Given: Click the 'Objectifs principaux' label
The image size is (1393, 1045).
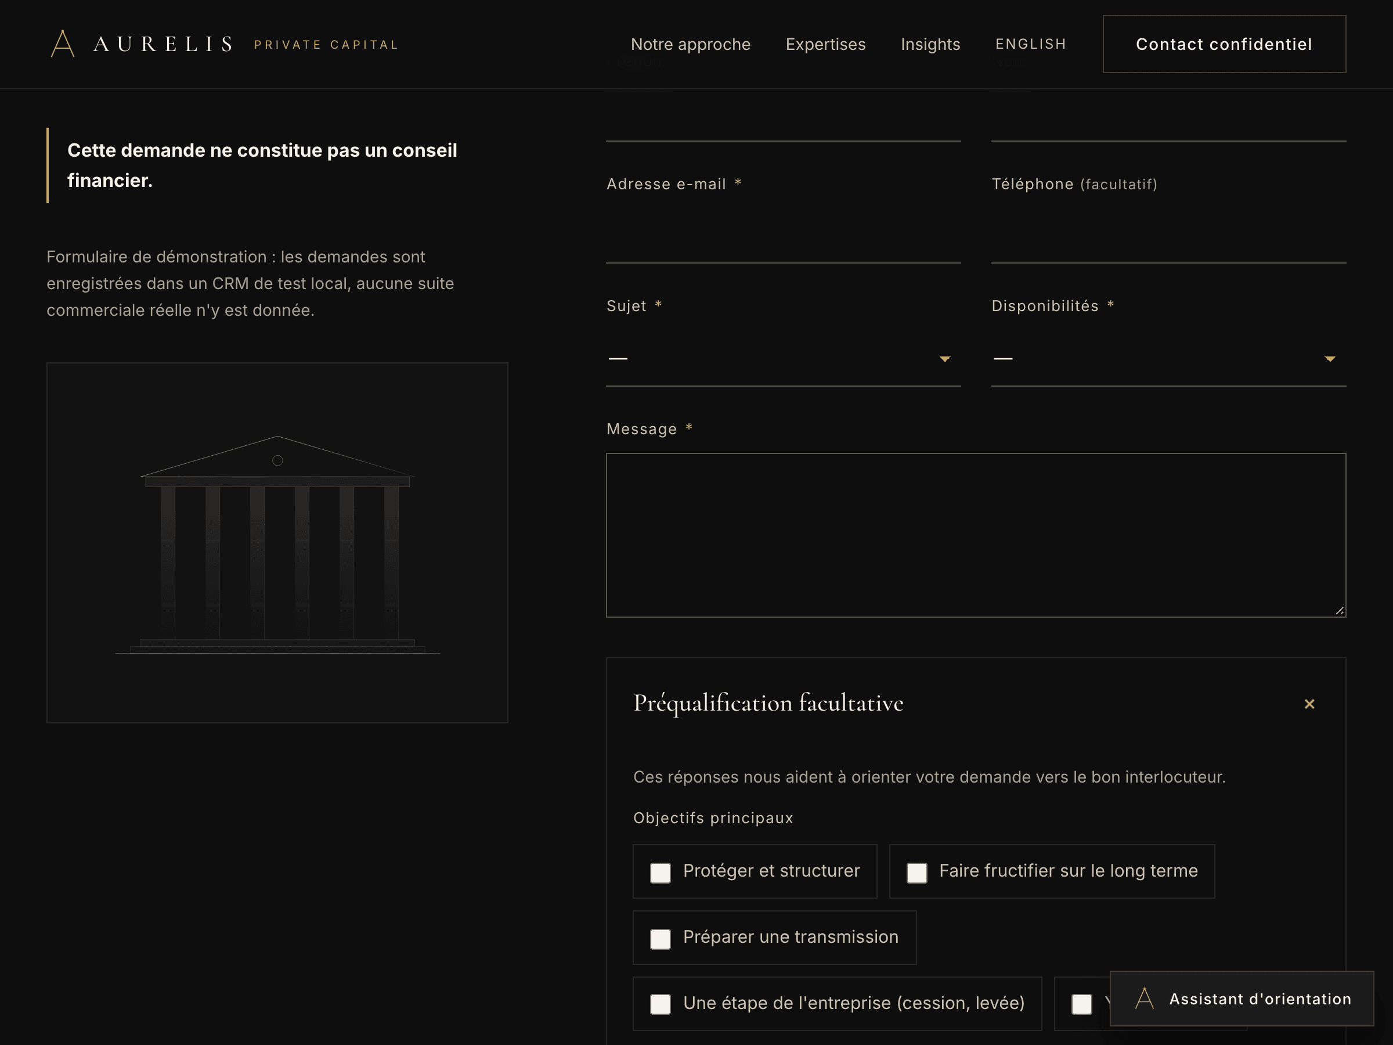Looking at the screenshot, I should tap(713, 817).
